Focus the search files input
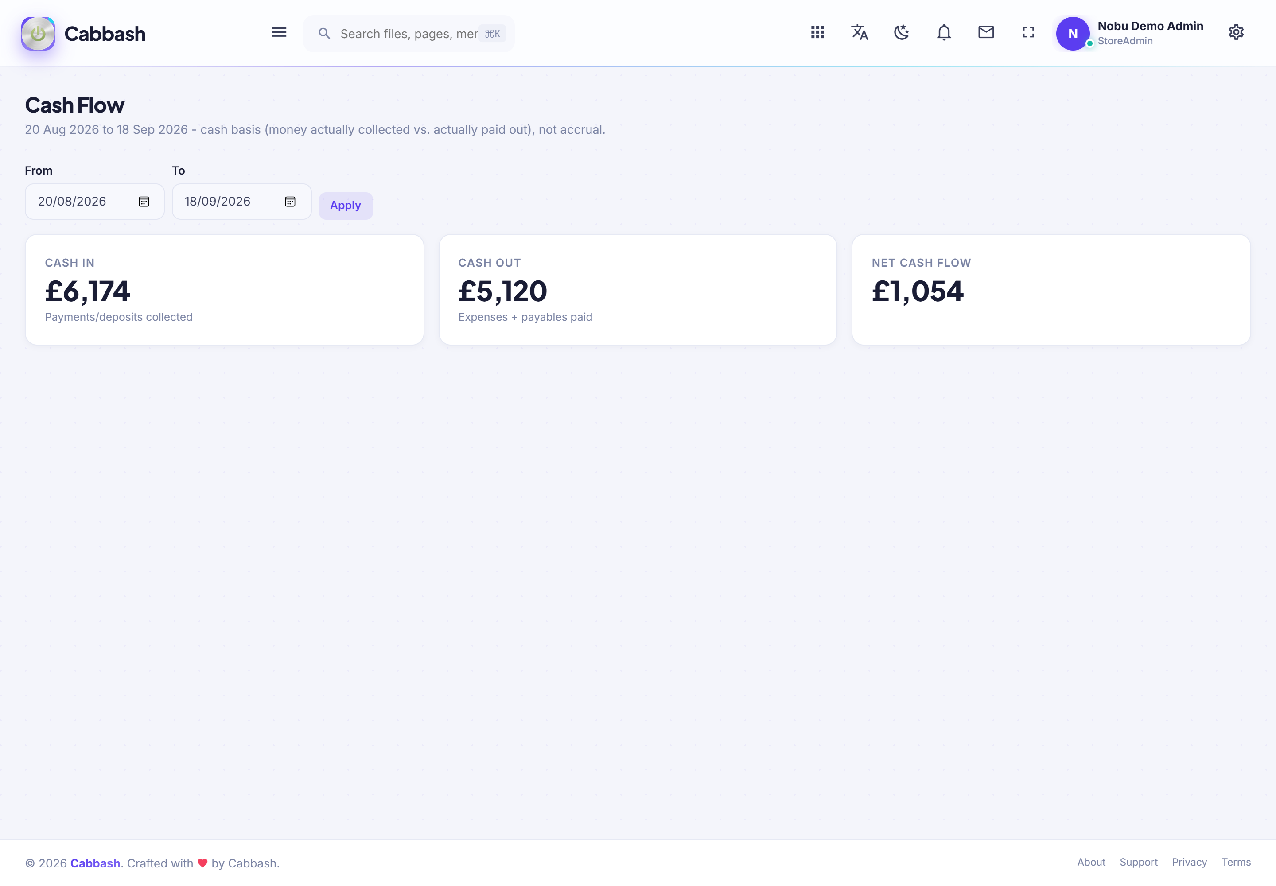The width and height of the screenshot is (1276, 886). pyautogui.click(x=408, y=34)
